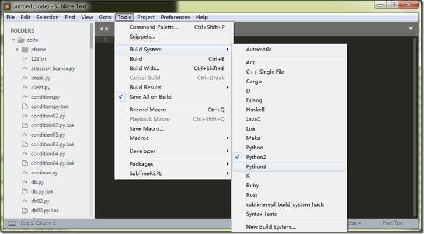
Task: Toggle Save All on Build option
Action: tap(173, 97)
